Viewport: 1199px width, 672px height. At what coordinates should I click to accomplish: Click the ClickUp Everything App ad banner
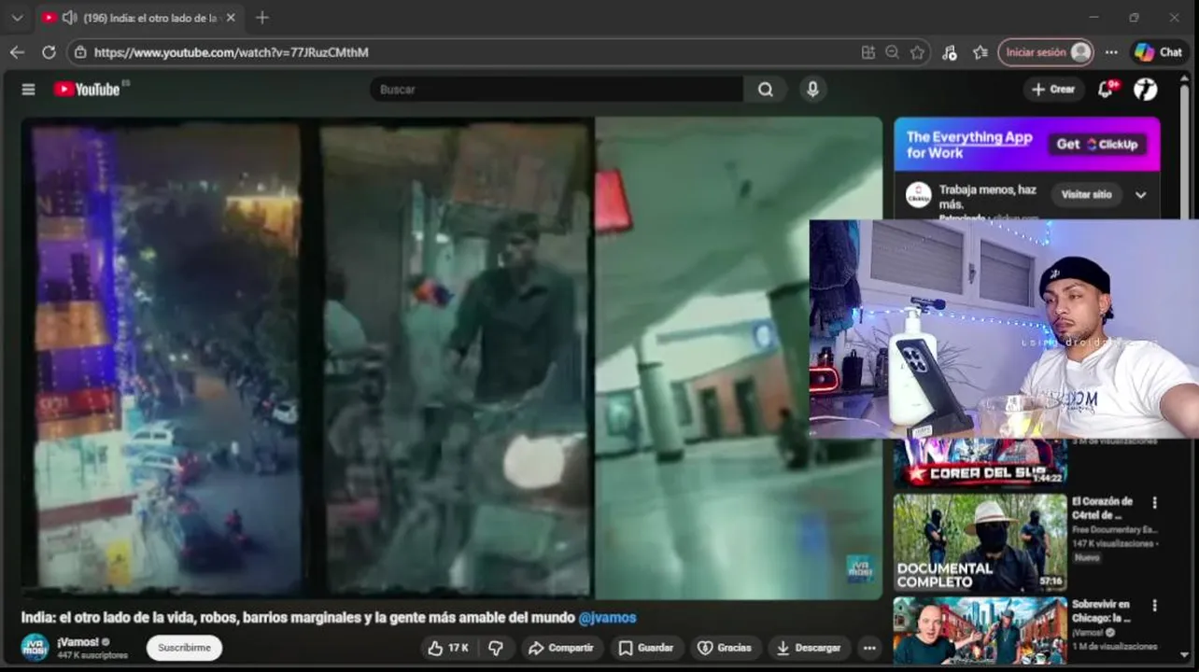pyautogui.click(x=1027, y=145)
